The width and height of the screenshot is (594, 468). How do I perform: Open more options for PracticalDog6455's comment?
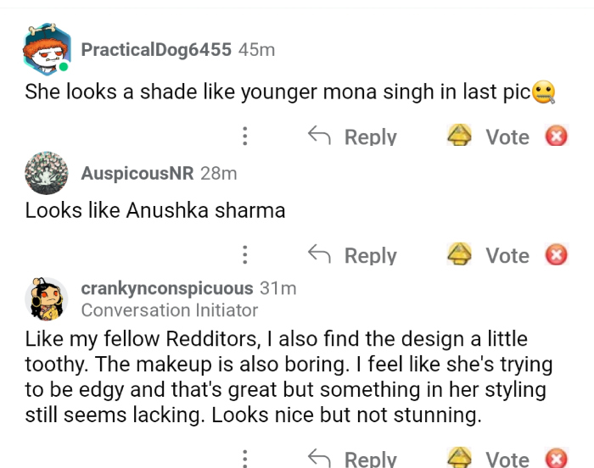(245, 136)
